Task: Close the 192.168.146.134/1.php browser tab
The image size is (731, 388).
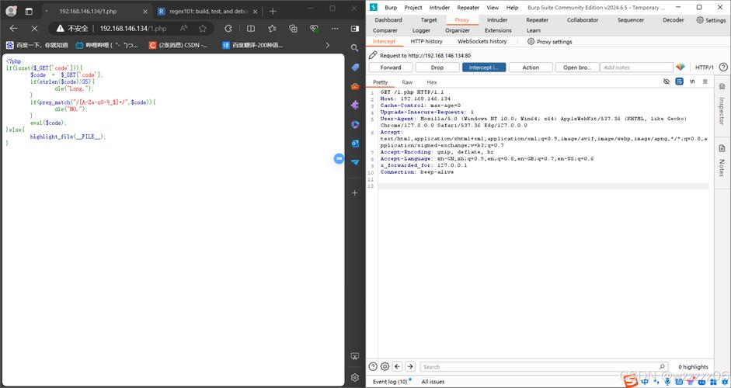Action: coord(145,11)
